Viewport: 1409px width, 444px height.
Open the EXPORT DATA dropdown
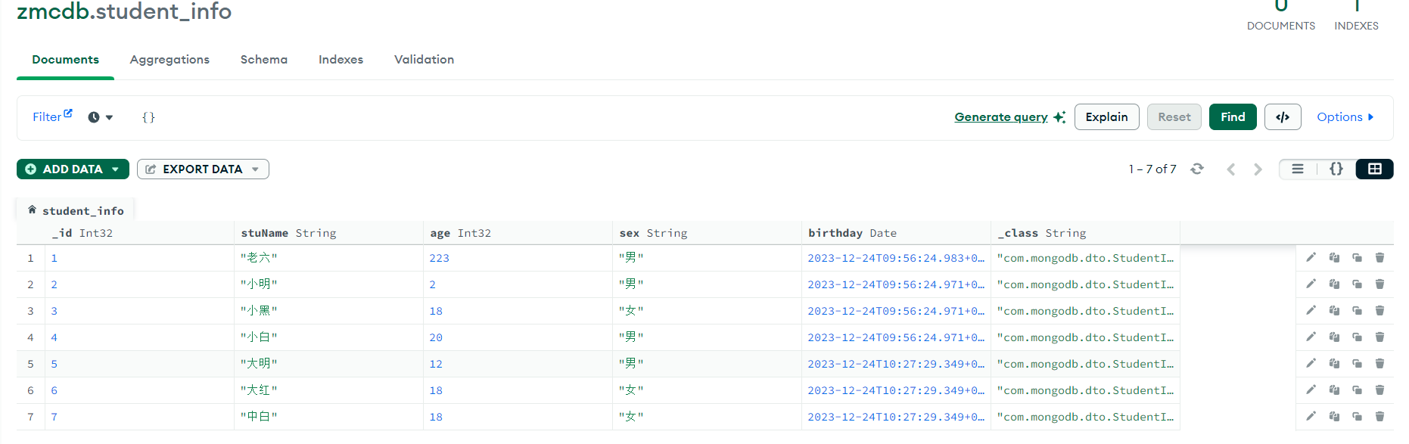click(x=203, y=169)
